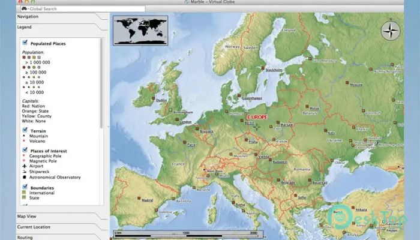The width and height of the screenshot is (420, 240).
Task: Click the International boundary color swatch
Action: [x=24, y=193]
